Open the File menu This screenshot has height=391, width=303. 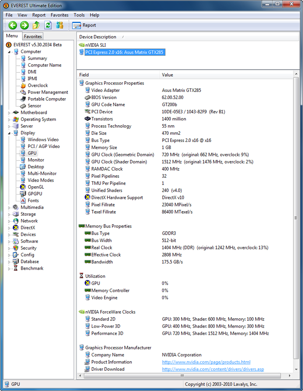(x=9, y=15)
